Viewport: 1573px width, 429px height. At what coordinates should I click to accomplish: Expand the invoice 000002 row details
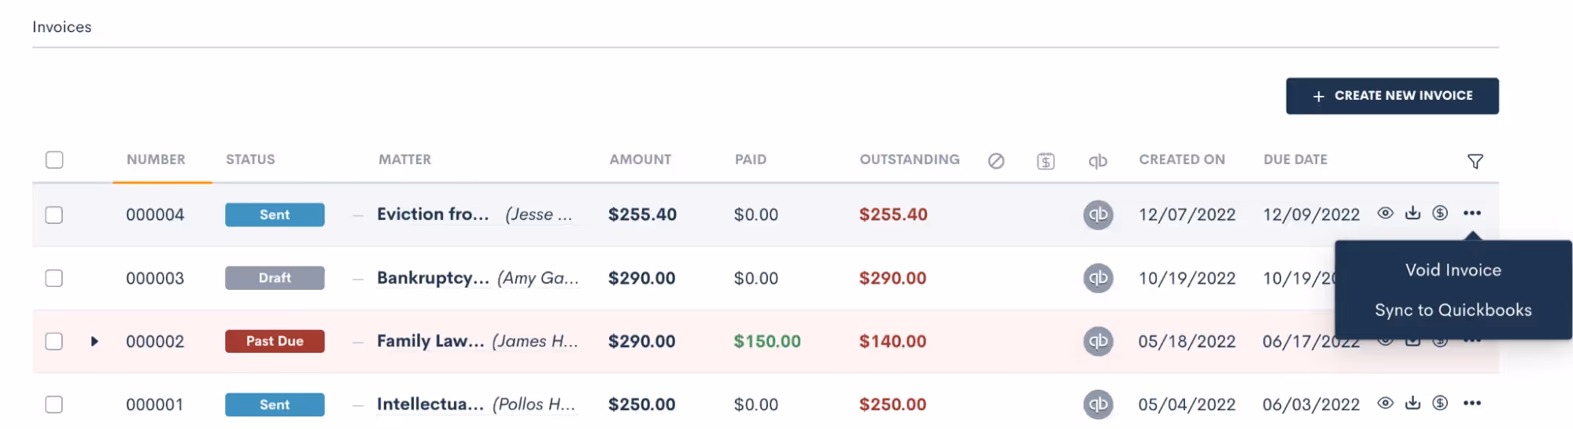(94, 341)
